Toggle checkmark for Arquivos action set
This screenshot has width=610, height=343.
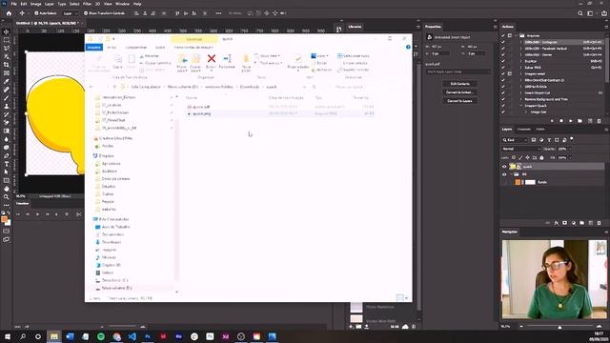tap(503, 35)
